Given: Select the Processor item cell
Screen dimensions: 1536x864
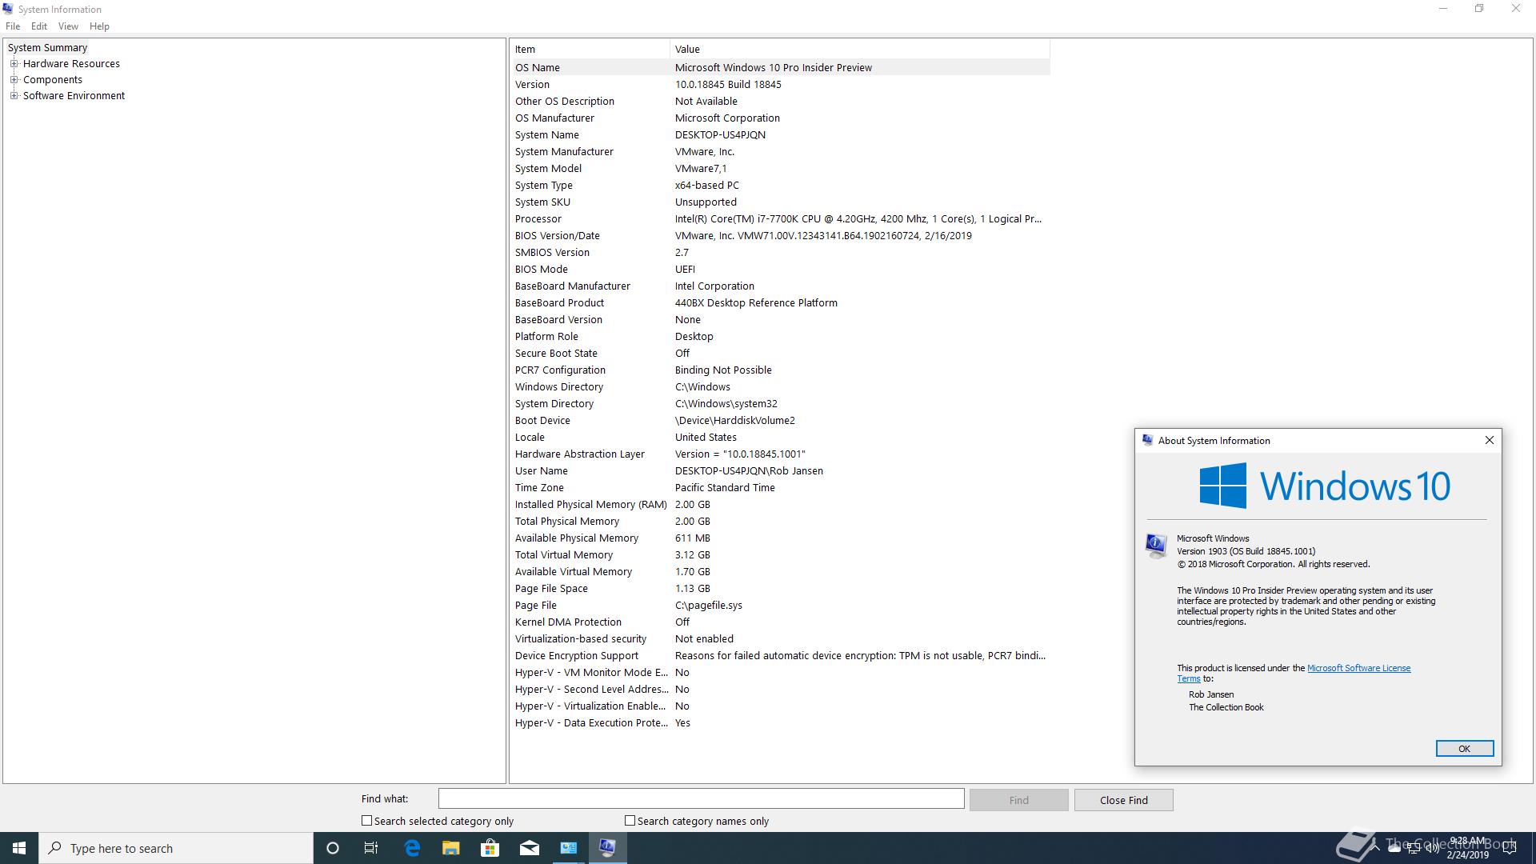Looking at the screenshot, I should (x=538, y=219).
